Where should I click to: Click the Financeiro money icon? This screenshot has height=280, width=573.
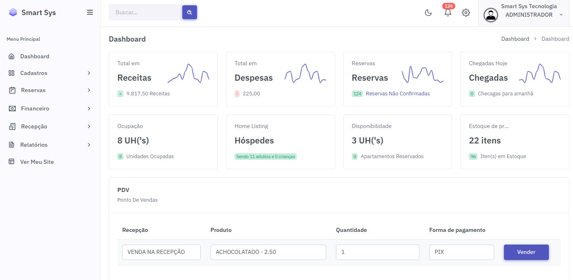click(x=12, y=108)
